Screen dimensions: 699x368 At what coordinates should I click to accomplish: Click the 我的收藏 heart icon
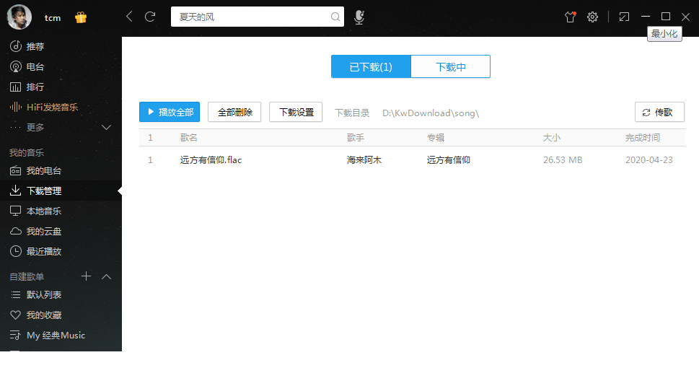pyautogui.click(x=16, y=315)
